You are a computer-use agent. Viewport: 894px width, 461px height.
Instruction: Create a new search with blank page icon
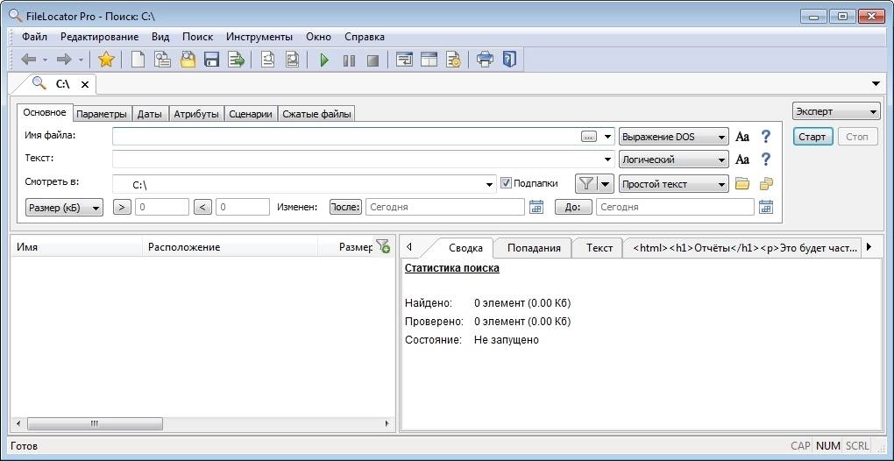coord(138,60)
